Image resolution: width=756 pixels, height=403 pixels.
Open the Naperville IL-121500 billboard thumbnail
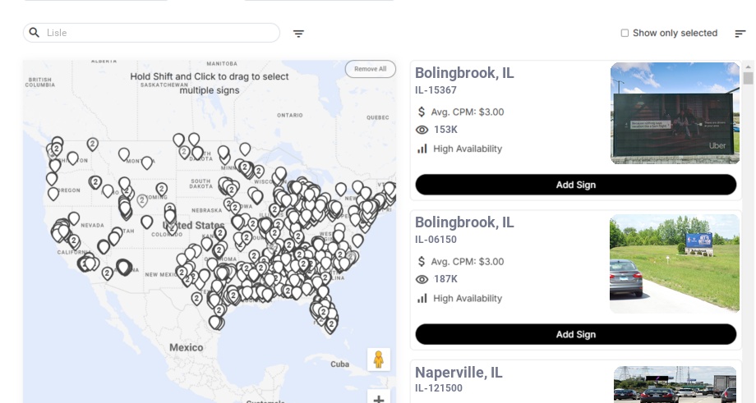675,385
